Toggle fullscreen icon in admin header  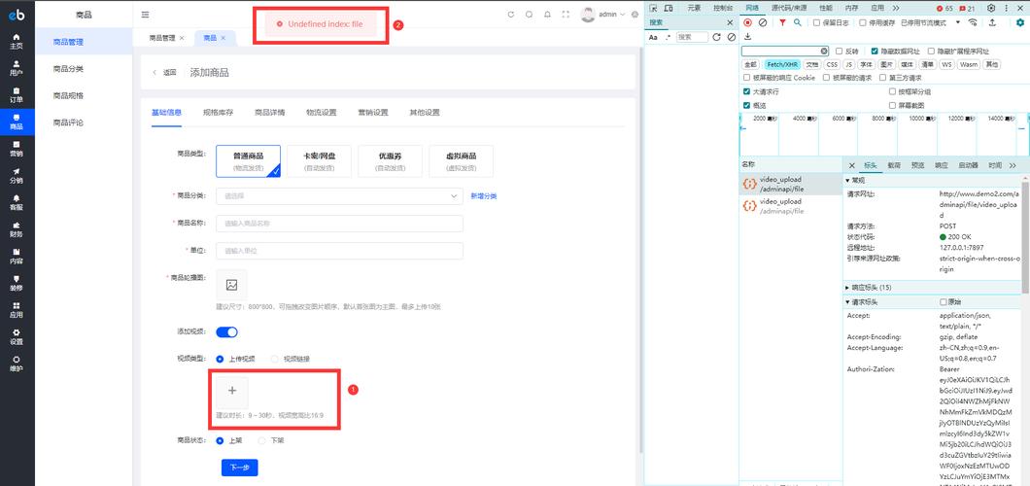click(566, 15)
